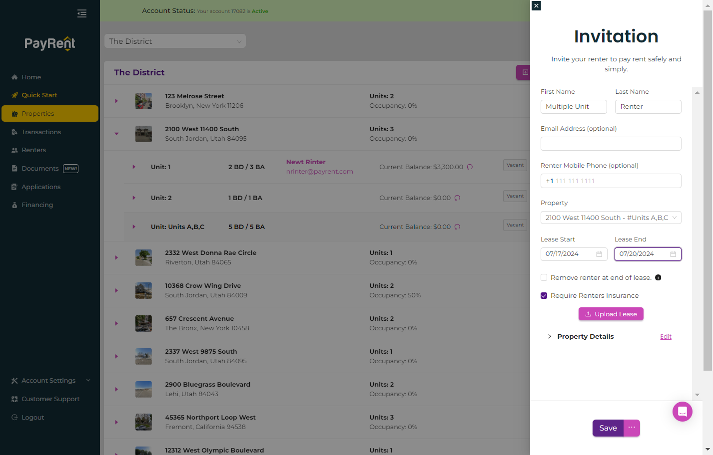This screenshot has width=713, height=455.
Task: Uncheck Require Renters Insurance
Action: (544, 295)
